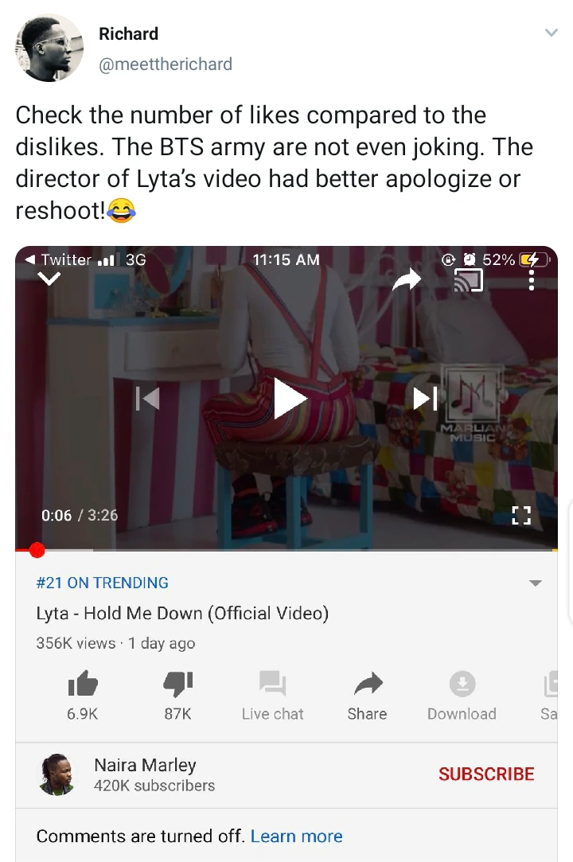573x862 pixels.
Task: Tap the Share arrow under video title
Action: (368, 684)
